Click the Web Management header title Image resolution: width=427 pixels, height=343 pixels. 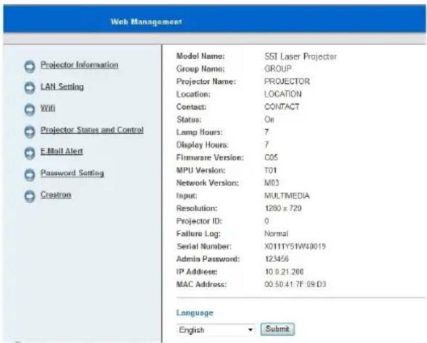(146, 21)
